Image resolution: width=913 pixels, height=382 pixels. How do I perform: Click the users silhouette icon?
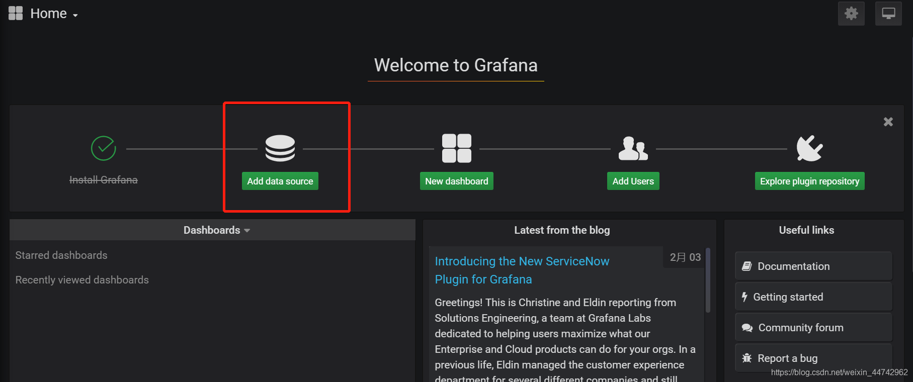[633, 148]
